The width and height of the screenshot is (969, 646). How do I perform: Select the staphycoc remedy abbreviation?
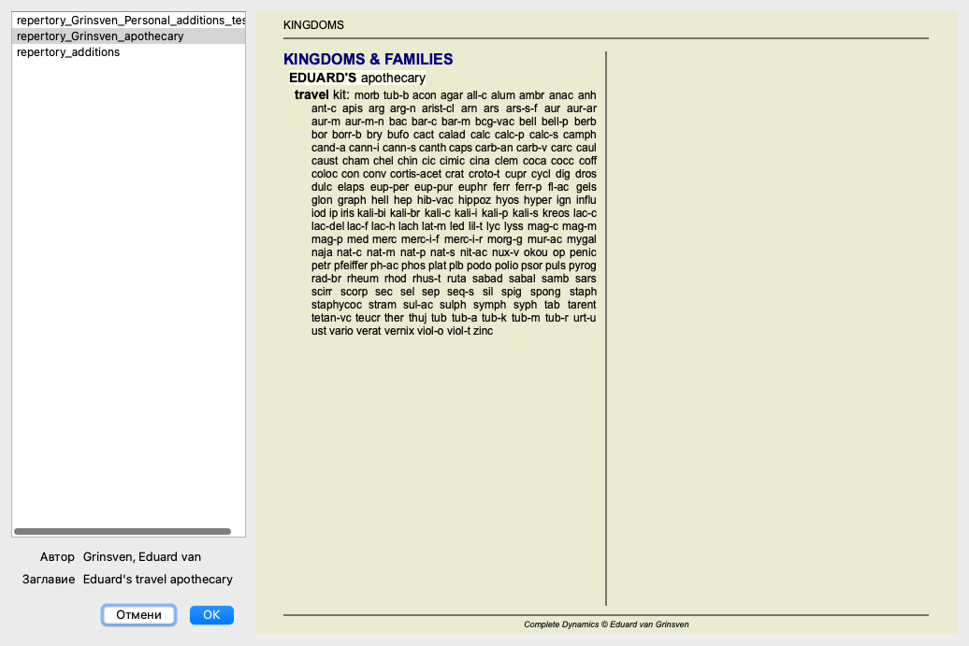[x=337, y=305]
